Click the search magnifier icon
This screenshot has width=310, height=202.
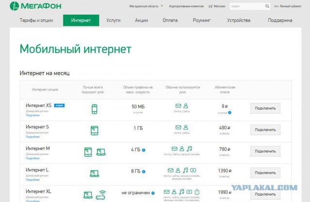click(x=267, y=6)
